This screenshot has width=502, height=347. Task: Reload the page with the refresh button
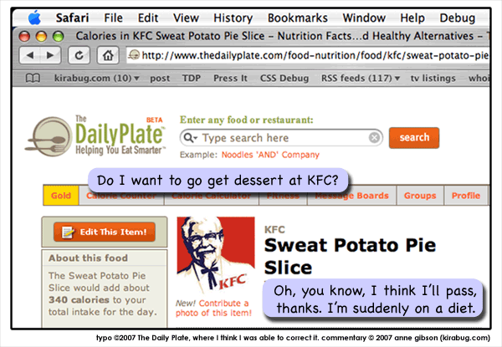[x=79, y=55]
